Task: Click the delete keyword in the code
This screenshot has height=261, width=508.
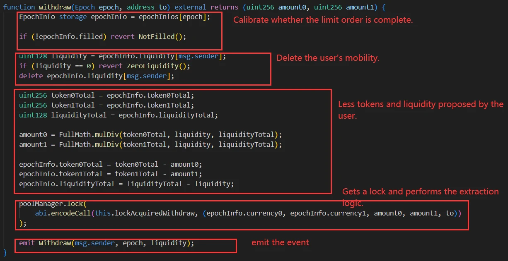Action: pos(31,76)
